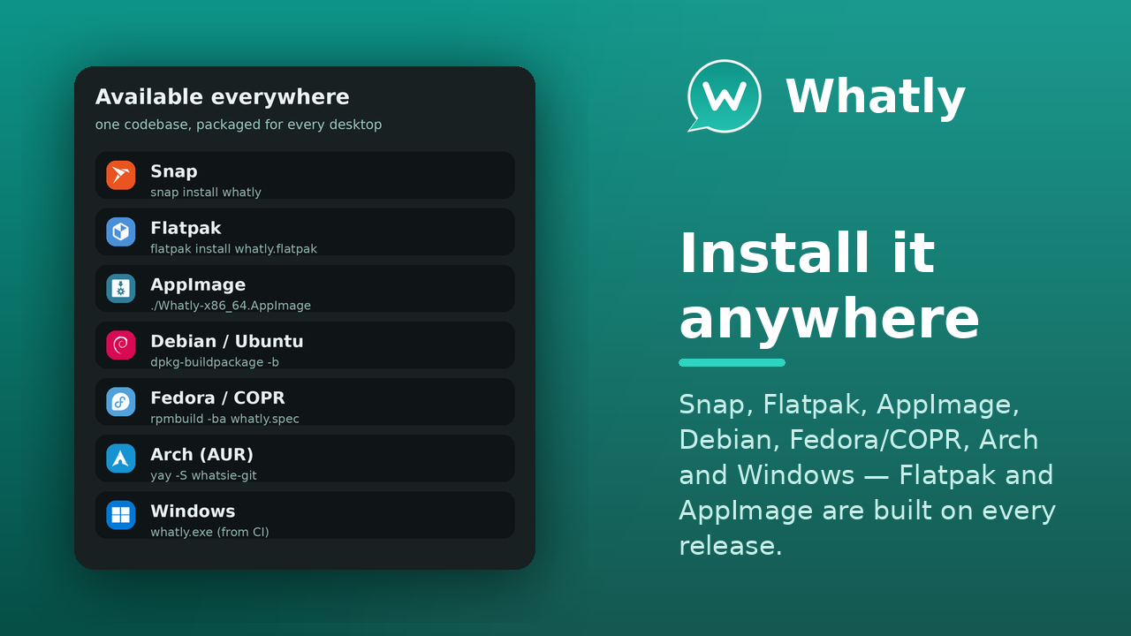Click the 'one codebase, packaged for every desktop' subtitle
Image resolution: width=1131 pixels, height=636 pixels.
tap(239, 125)
